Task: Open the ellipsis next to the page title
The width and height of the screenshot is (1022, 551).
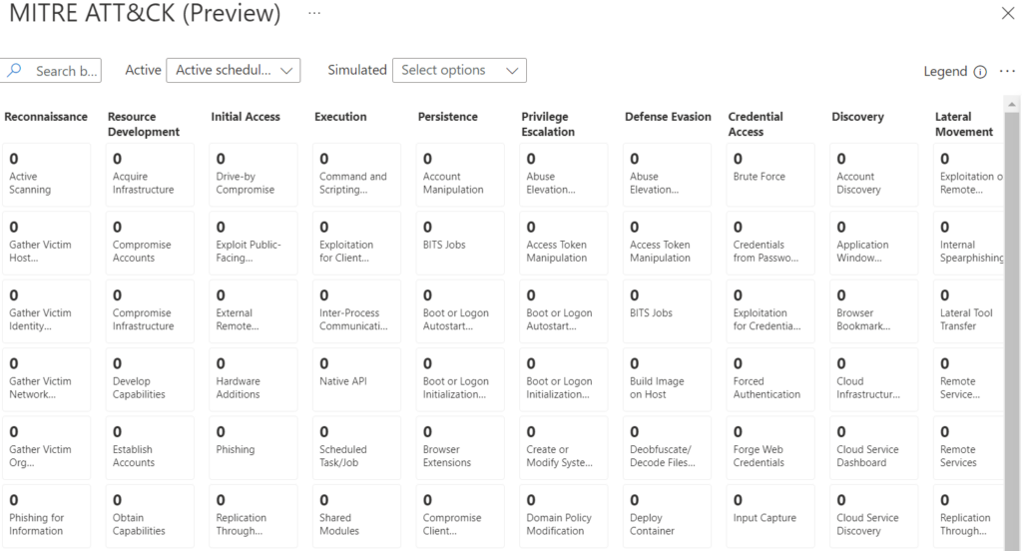Action: pos(314,13)
